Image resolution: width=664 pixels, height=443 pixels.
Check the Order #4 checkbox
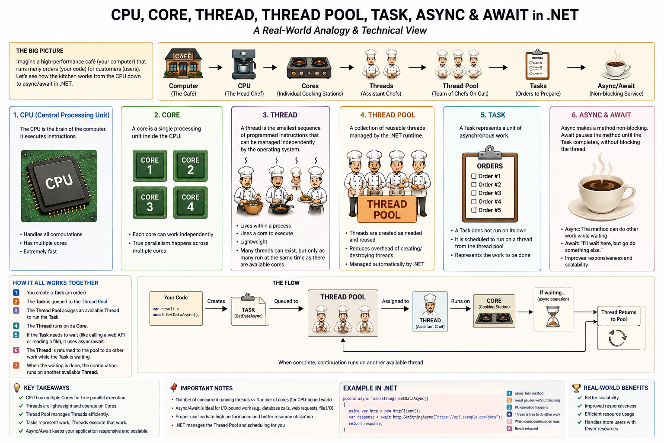click(x=474, y=202)
